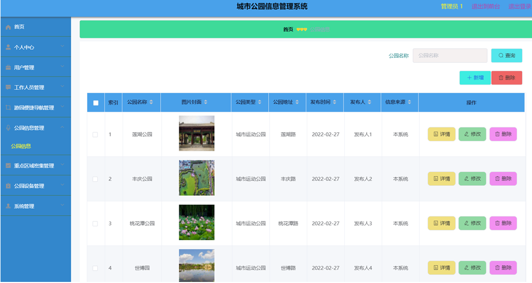Image resolution: width=532 pixels, height=283 pixels.
Task: Click the 退出登录 link
Action: (520, 6)
